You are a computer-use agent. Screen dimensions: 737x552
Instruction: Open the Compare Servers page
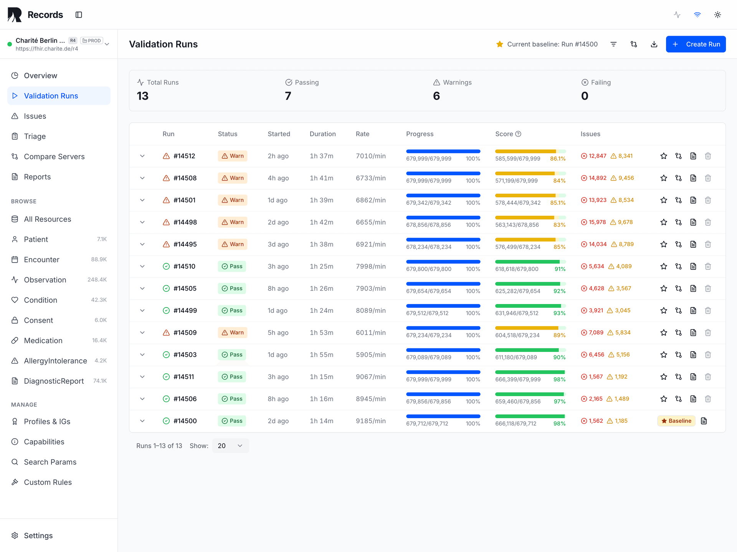click(54, 156)
